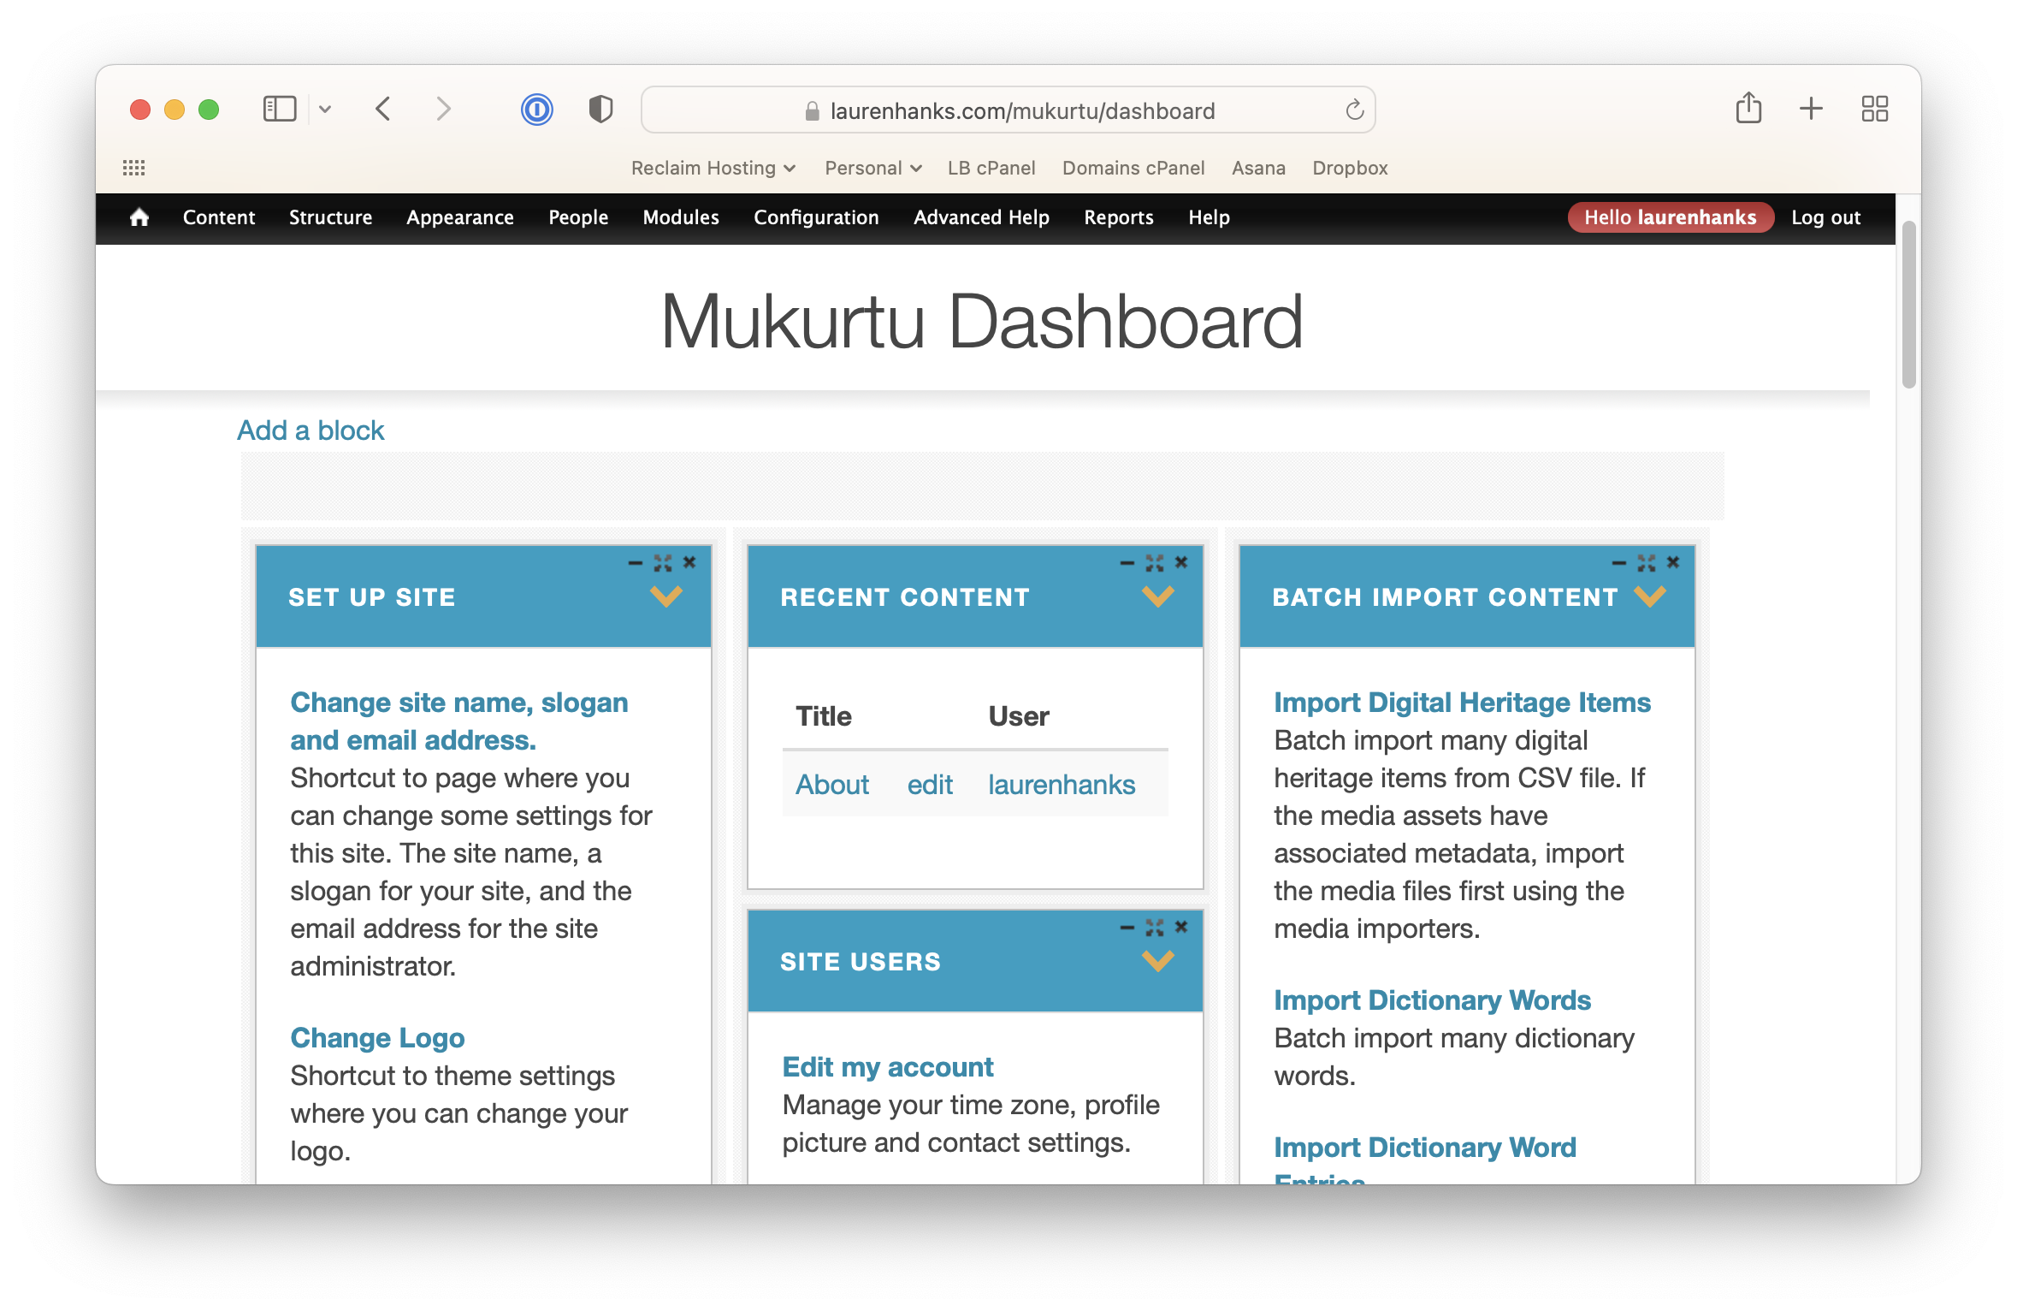Click the Hello laurenhanks account button
Screen dimensions: 2017x1311
[1670, 217]
